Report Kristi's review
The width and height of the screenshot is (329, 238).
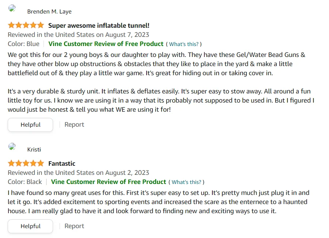click(x=74, y=226)
